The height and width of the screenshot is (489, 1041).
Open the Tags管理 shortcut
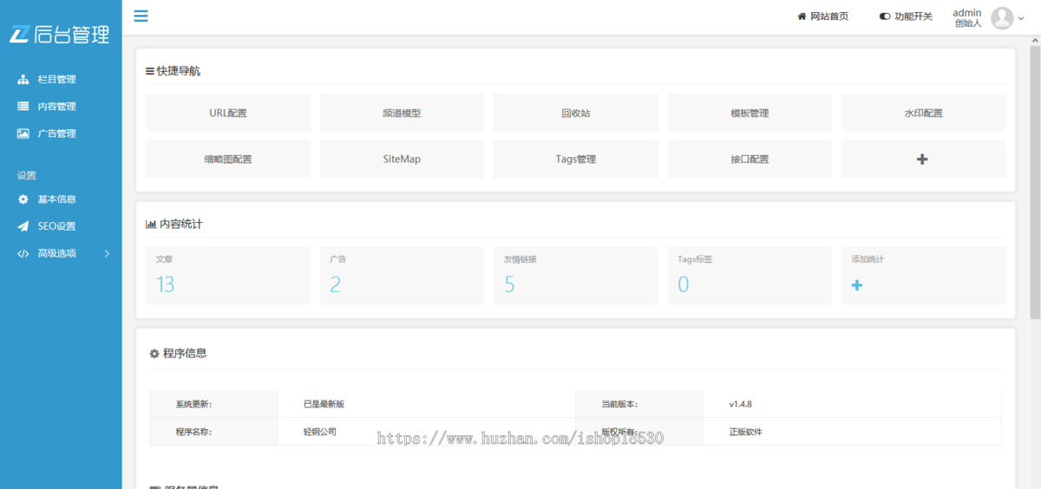point(576,160)
